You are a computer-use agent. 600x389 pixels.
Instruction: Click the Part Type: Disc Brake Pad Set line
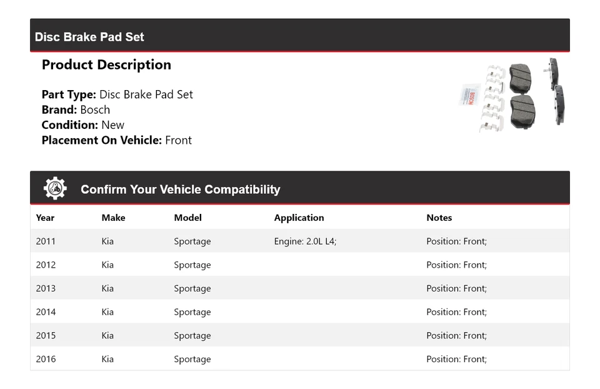tap(117, 94)
